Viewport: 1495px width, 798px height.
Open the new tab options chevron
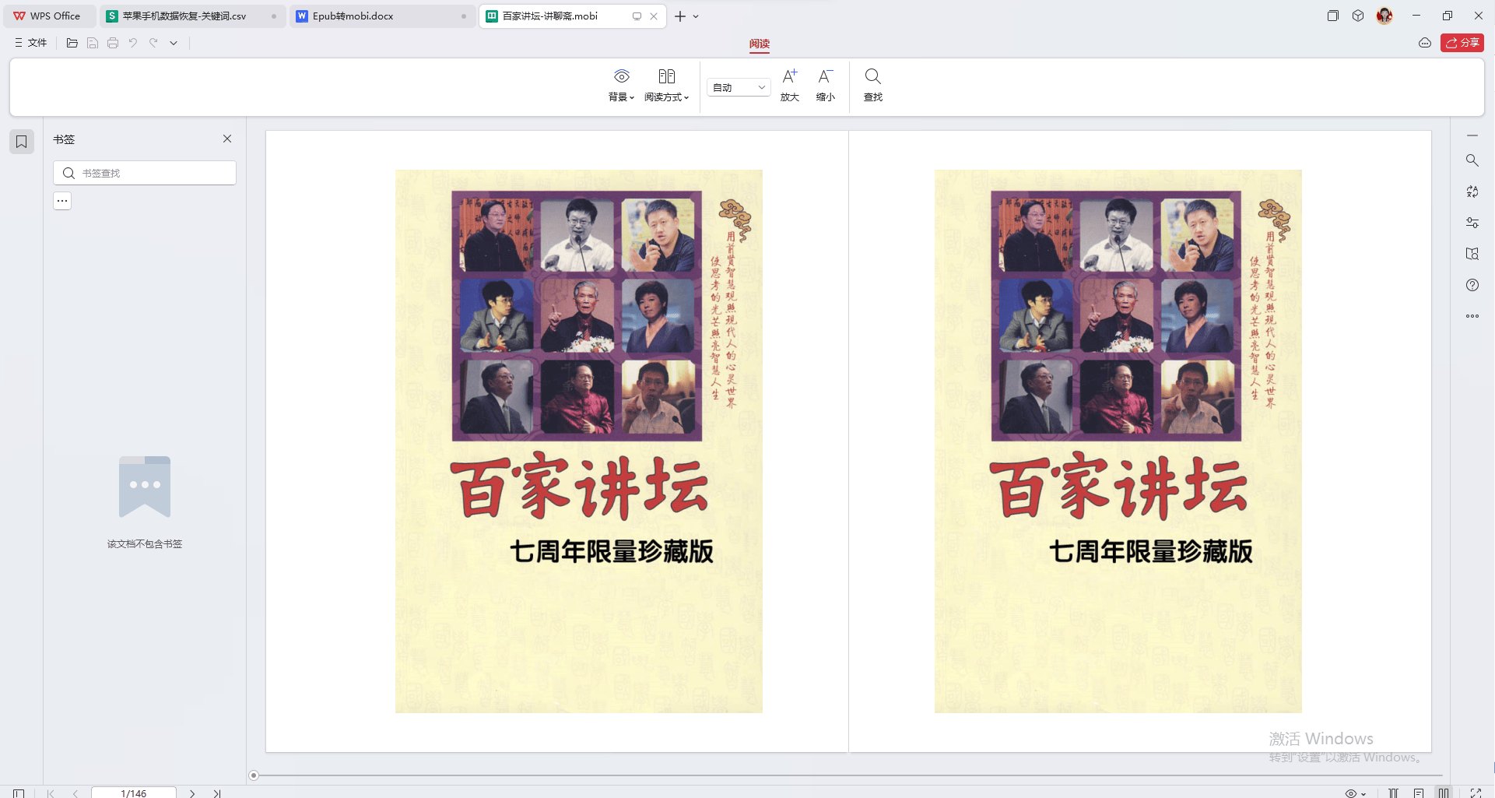pos(696,16)
